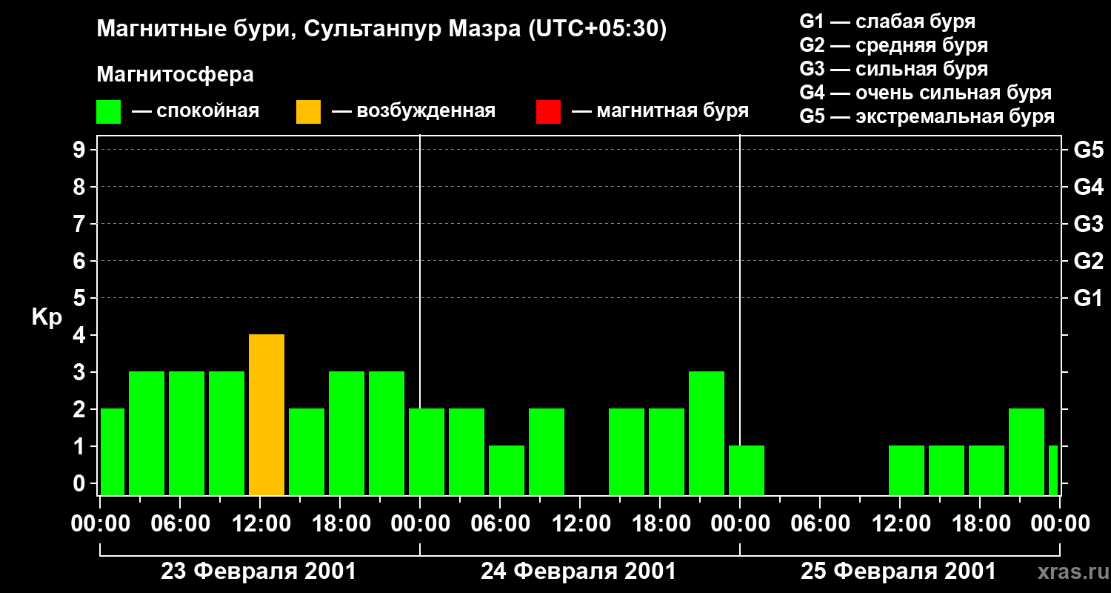1111x593 pixels.
Task: Click the 'G5' label on the right axis
Action: point(1088,150)
